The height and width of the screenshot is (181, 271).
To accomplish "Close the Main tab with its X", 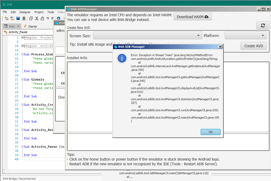I will (18, 26).
